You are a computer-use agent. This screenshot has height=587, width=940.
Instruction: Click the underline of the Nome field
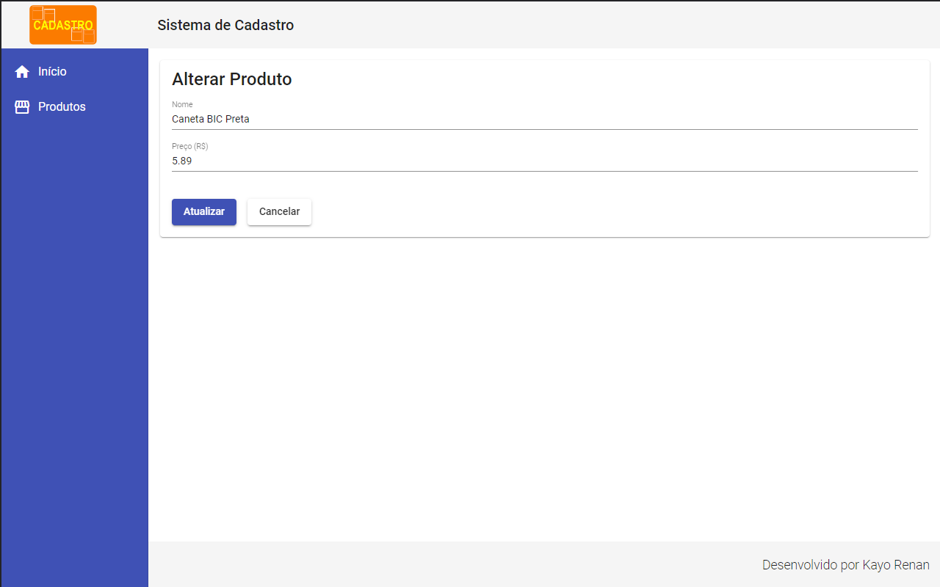click(543, 128)
